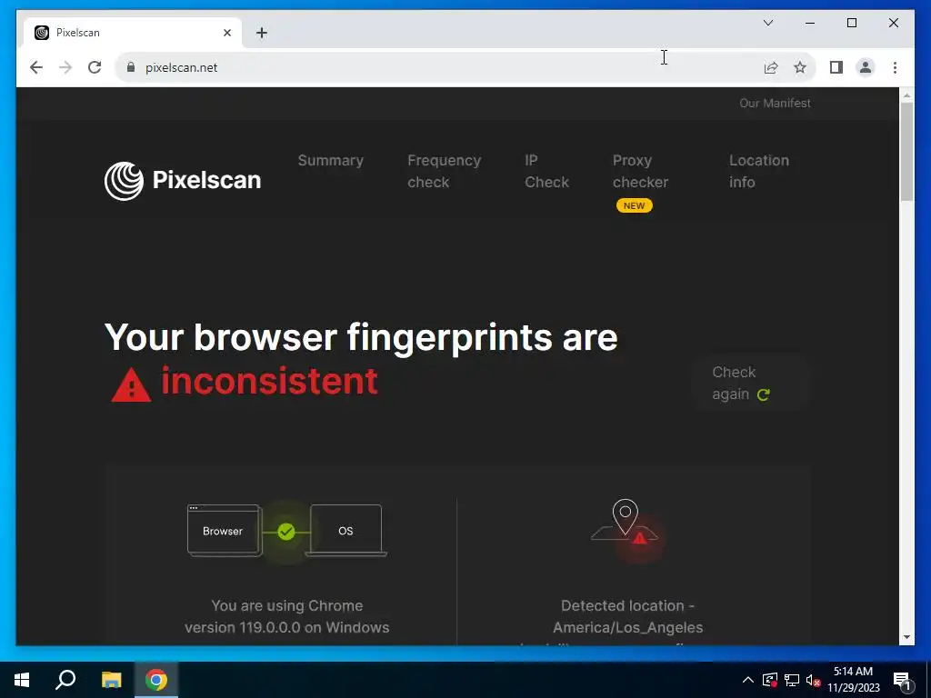Click the browser back arrow
This screenshot has width=931, height=698.
click(x=36, y=67)
